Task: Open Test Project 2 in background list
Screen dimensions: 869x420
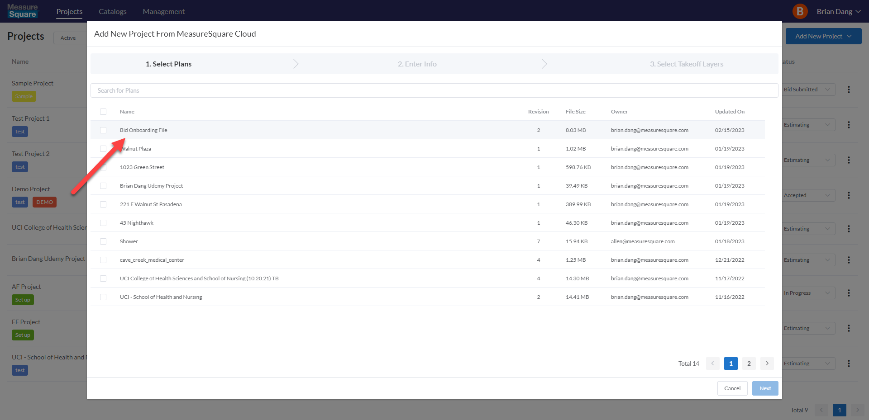Action: [31, 154]
